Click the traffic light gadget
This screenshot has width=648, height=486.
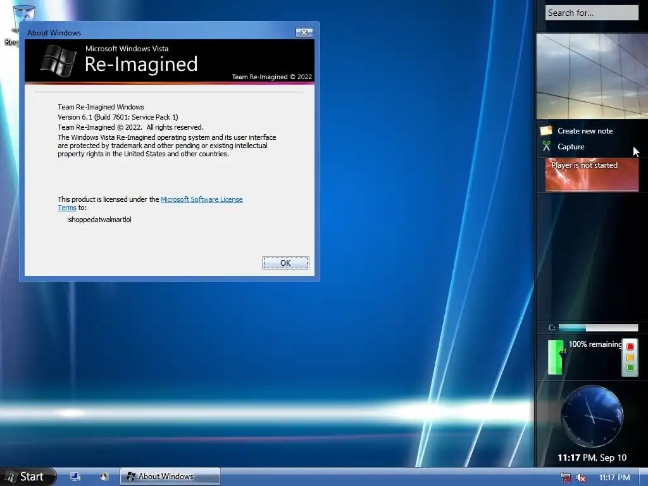[630, 357]
